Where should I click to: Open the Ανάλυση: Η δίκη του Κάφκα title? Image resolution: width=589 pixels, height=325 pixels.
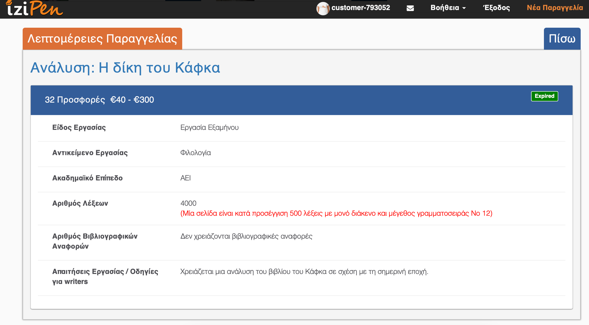(125, 68)
